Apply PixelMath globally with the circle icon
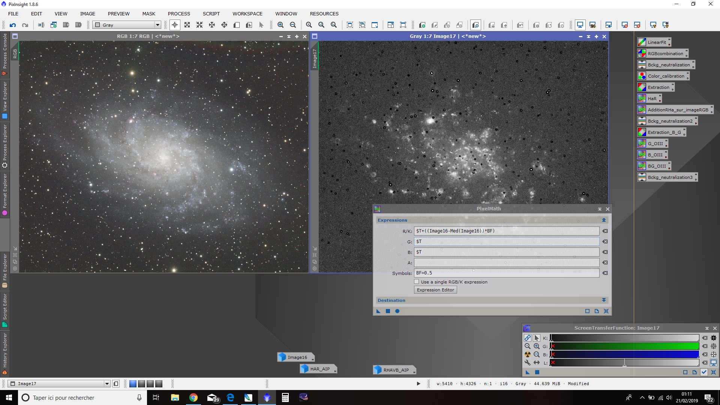 [x=397, y=311]
